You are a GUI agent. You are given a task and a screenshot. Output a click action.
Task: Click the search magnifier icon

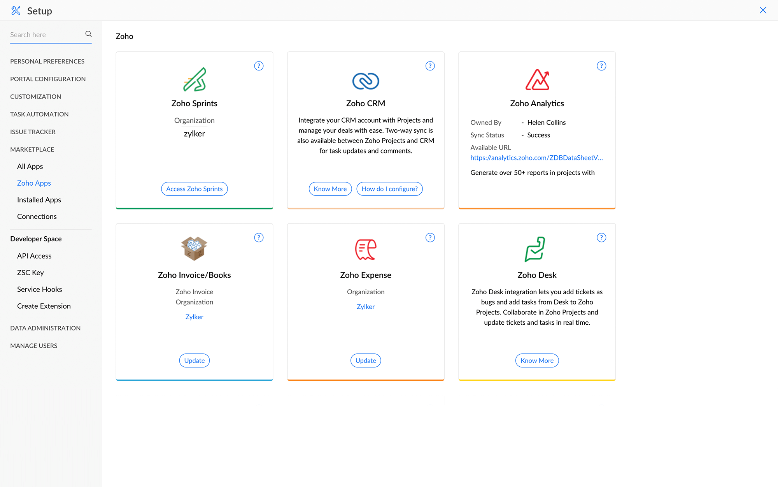click(x=89, y=34)
